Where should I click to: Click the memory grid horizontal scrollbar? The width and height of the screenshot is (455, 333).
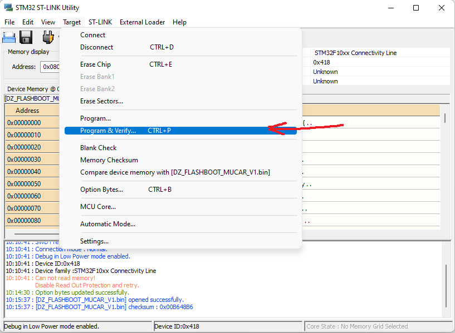(x=36, y=233)
